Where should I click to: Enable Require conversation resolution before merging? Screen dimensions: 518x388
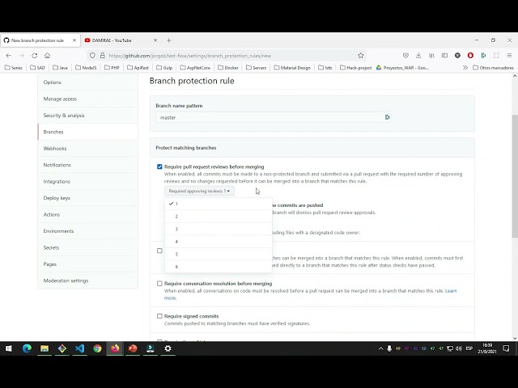click(159, 284)
